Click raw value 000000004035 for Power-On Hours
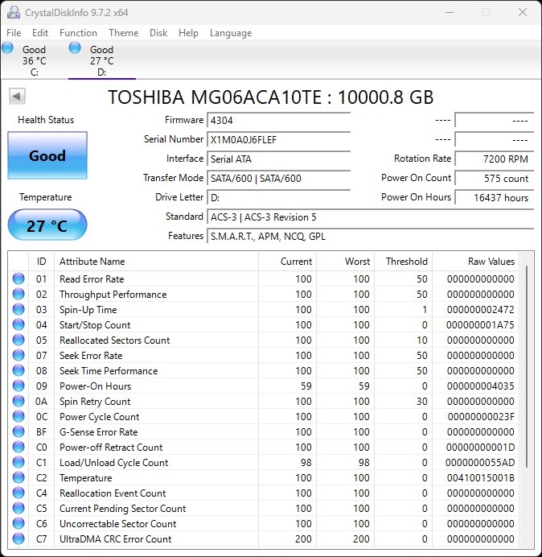The image size is (542, 557). [480, 386]
